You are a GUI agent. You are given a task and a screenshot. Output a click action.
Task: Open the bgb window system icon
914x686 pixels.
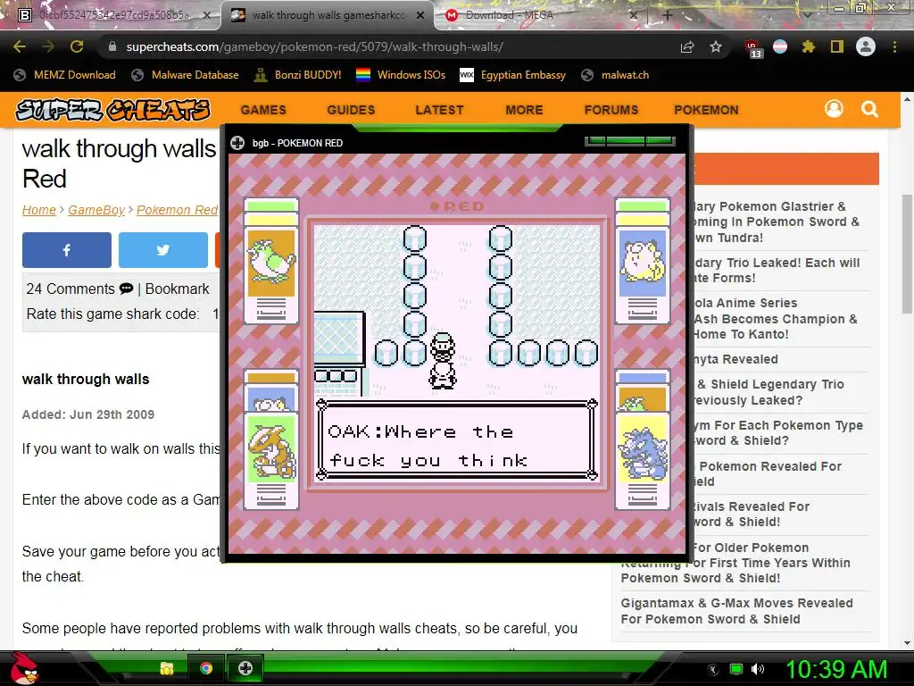pyautogui.click(x=237, y=143)
